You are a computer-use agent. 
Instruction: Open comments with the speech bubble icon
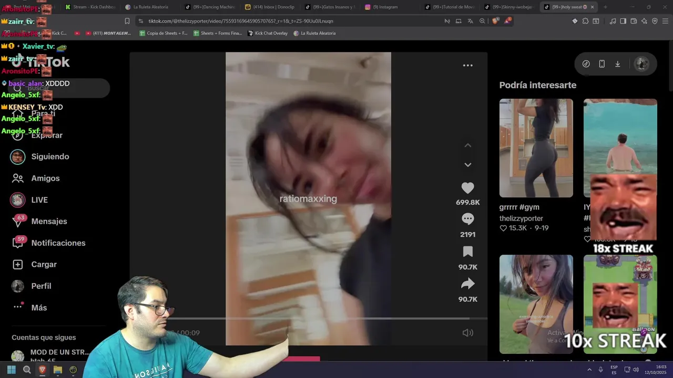coord(467,219)
